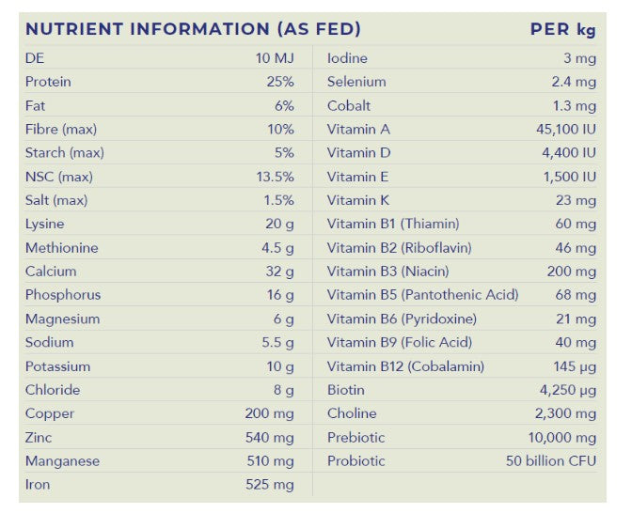Viewport: 632px width, 513px height.
Task: Select the Vitamin B12 145 µg value
Action: pos(575,366)
